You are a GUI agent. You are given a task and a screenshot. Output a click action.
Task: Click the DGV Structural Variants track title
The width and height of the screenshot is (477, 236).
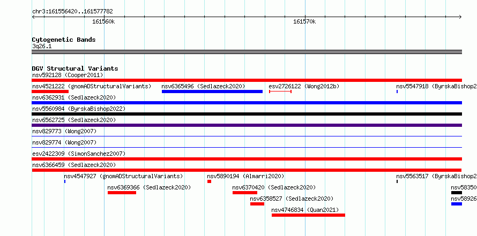[75, 68]
